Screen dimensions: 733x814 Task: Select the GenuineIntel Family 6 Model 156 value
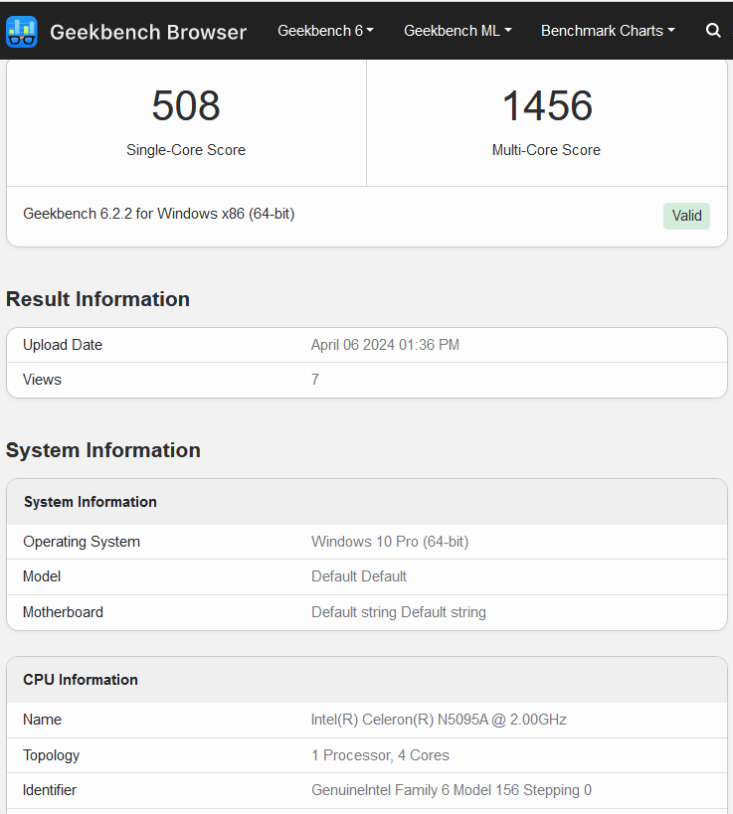tap(452, 790)
